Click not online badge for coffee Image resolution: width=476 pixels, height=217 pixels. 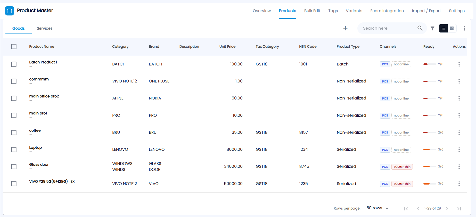[x=401, y=132]
